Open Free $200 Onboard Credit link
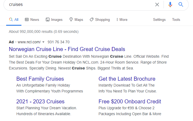 [130, 102]
